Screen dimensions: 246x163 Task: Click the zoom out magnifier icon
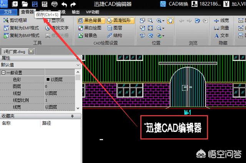coord(159,28)
